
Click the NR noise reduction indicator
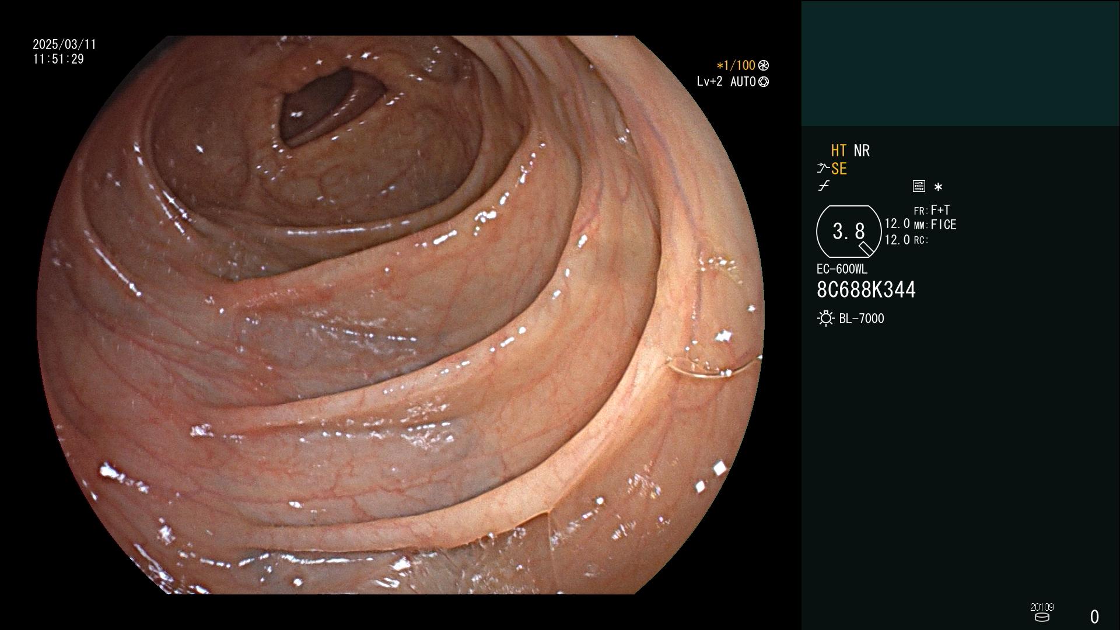coord(862,150)
